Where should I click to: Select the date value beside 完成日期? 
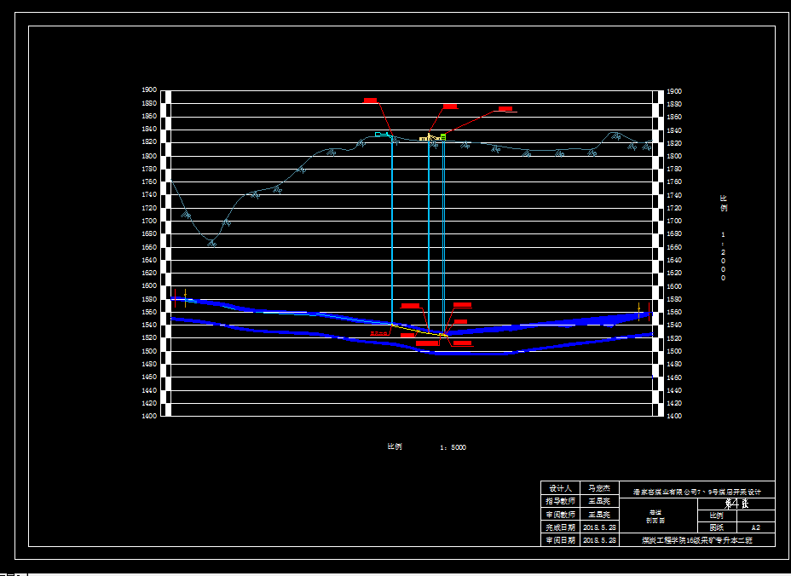click(599, 527)
